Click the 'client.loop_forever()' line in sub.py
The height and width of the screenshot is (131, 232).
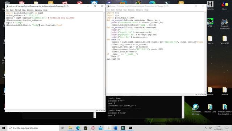[x=124, y=52]
